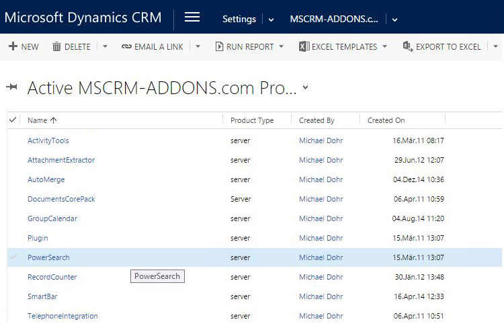Click the NEW command label
The height and width of the screenshot is (328, 504).
[x=30, y=47]
